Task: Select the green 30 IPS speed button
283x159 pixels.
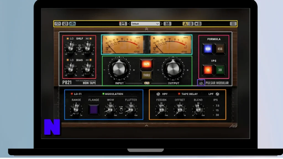Action: (220, 70)
